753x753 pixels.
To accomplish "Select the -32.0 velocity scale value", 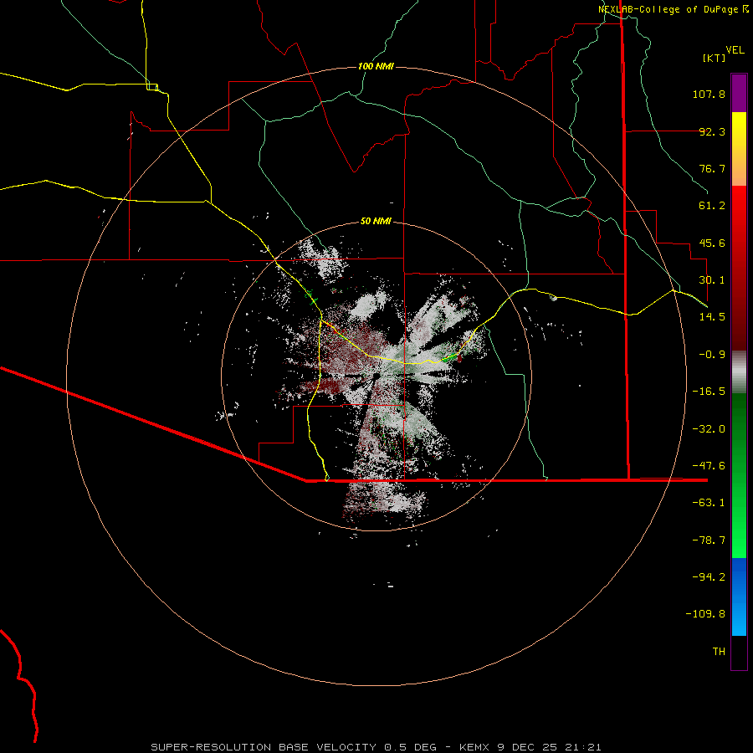I will tap(709, 429).
